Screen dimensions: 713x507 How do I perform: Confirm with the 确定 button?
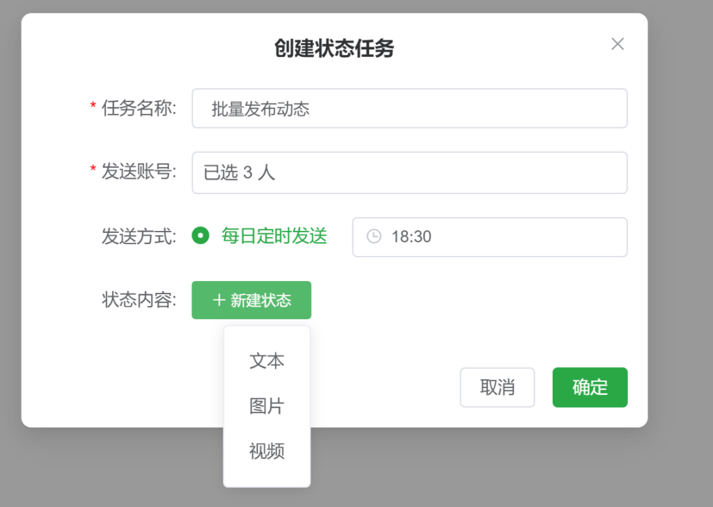click(590, 387)
